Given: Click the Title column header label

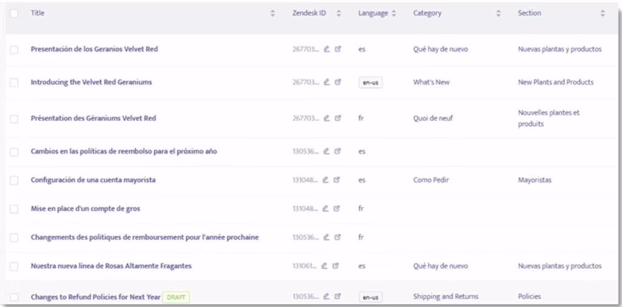Looking at the screenshot, I should click(x=38, y=13).
